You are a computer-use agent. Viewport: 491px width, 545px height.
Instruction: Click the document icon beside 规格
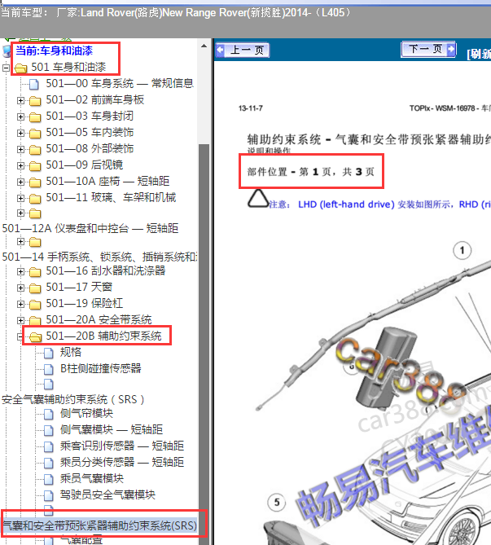tap(48, 353)
